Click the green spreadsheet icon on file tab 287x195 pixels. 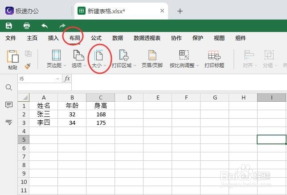[82, 11]
